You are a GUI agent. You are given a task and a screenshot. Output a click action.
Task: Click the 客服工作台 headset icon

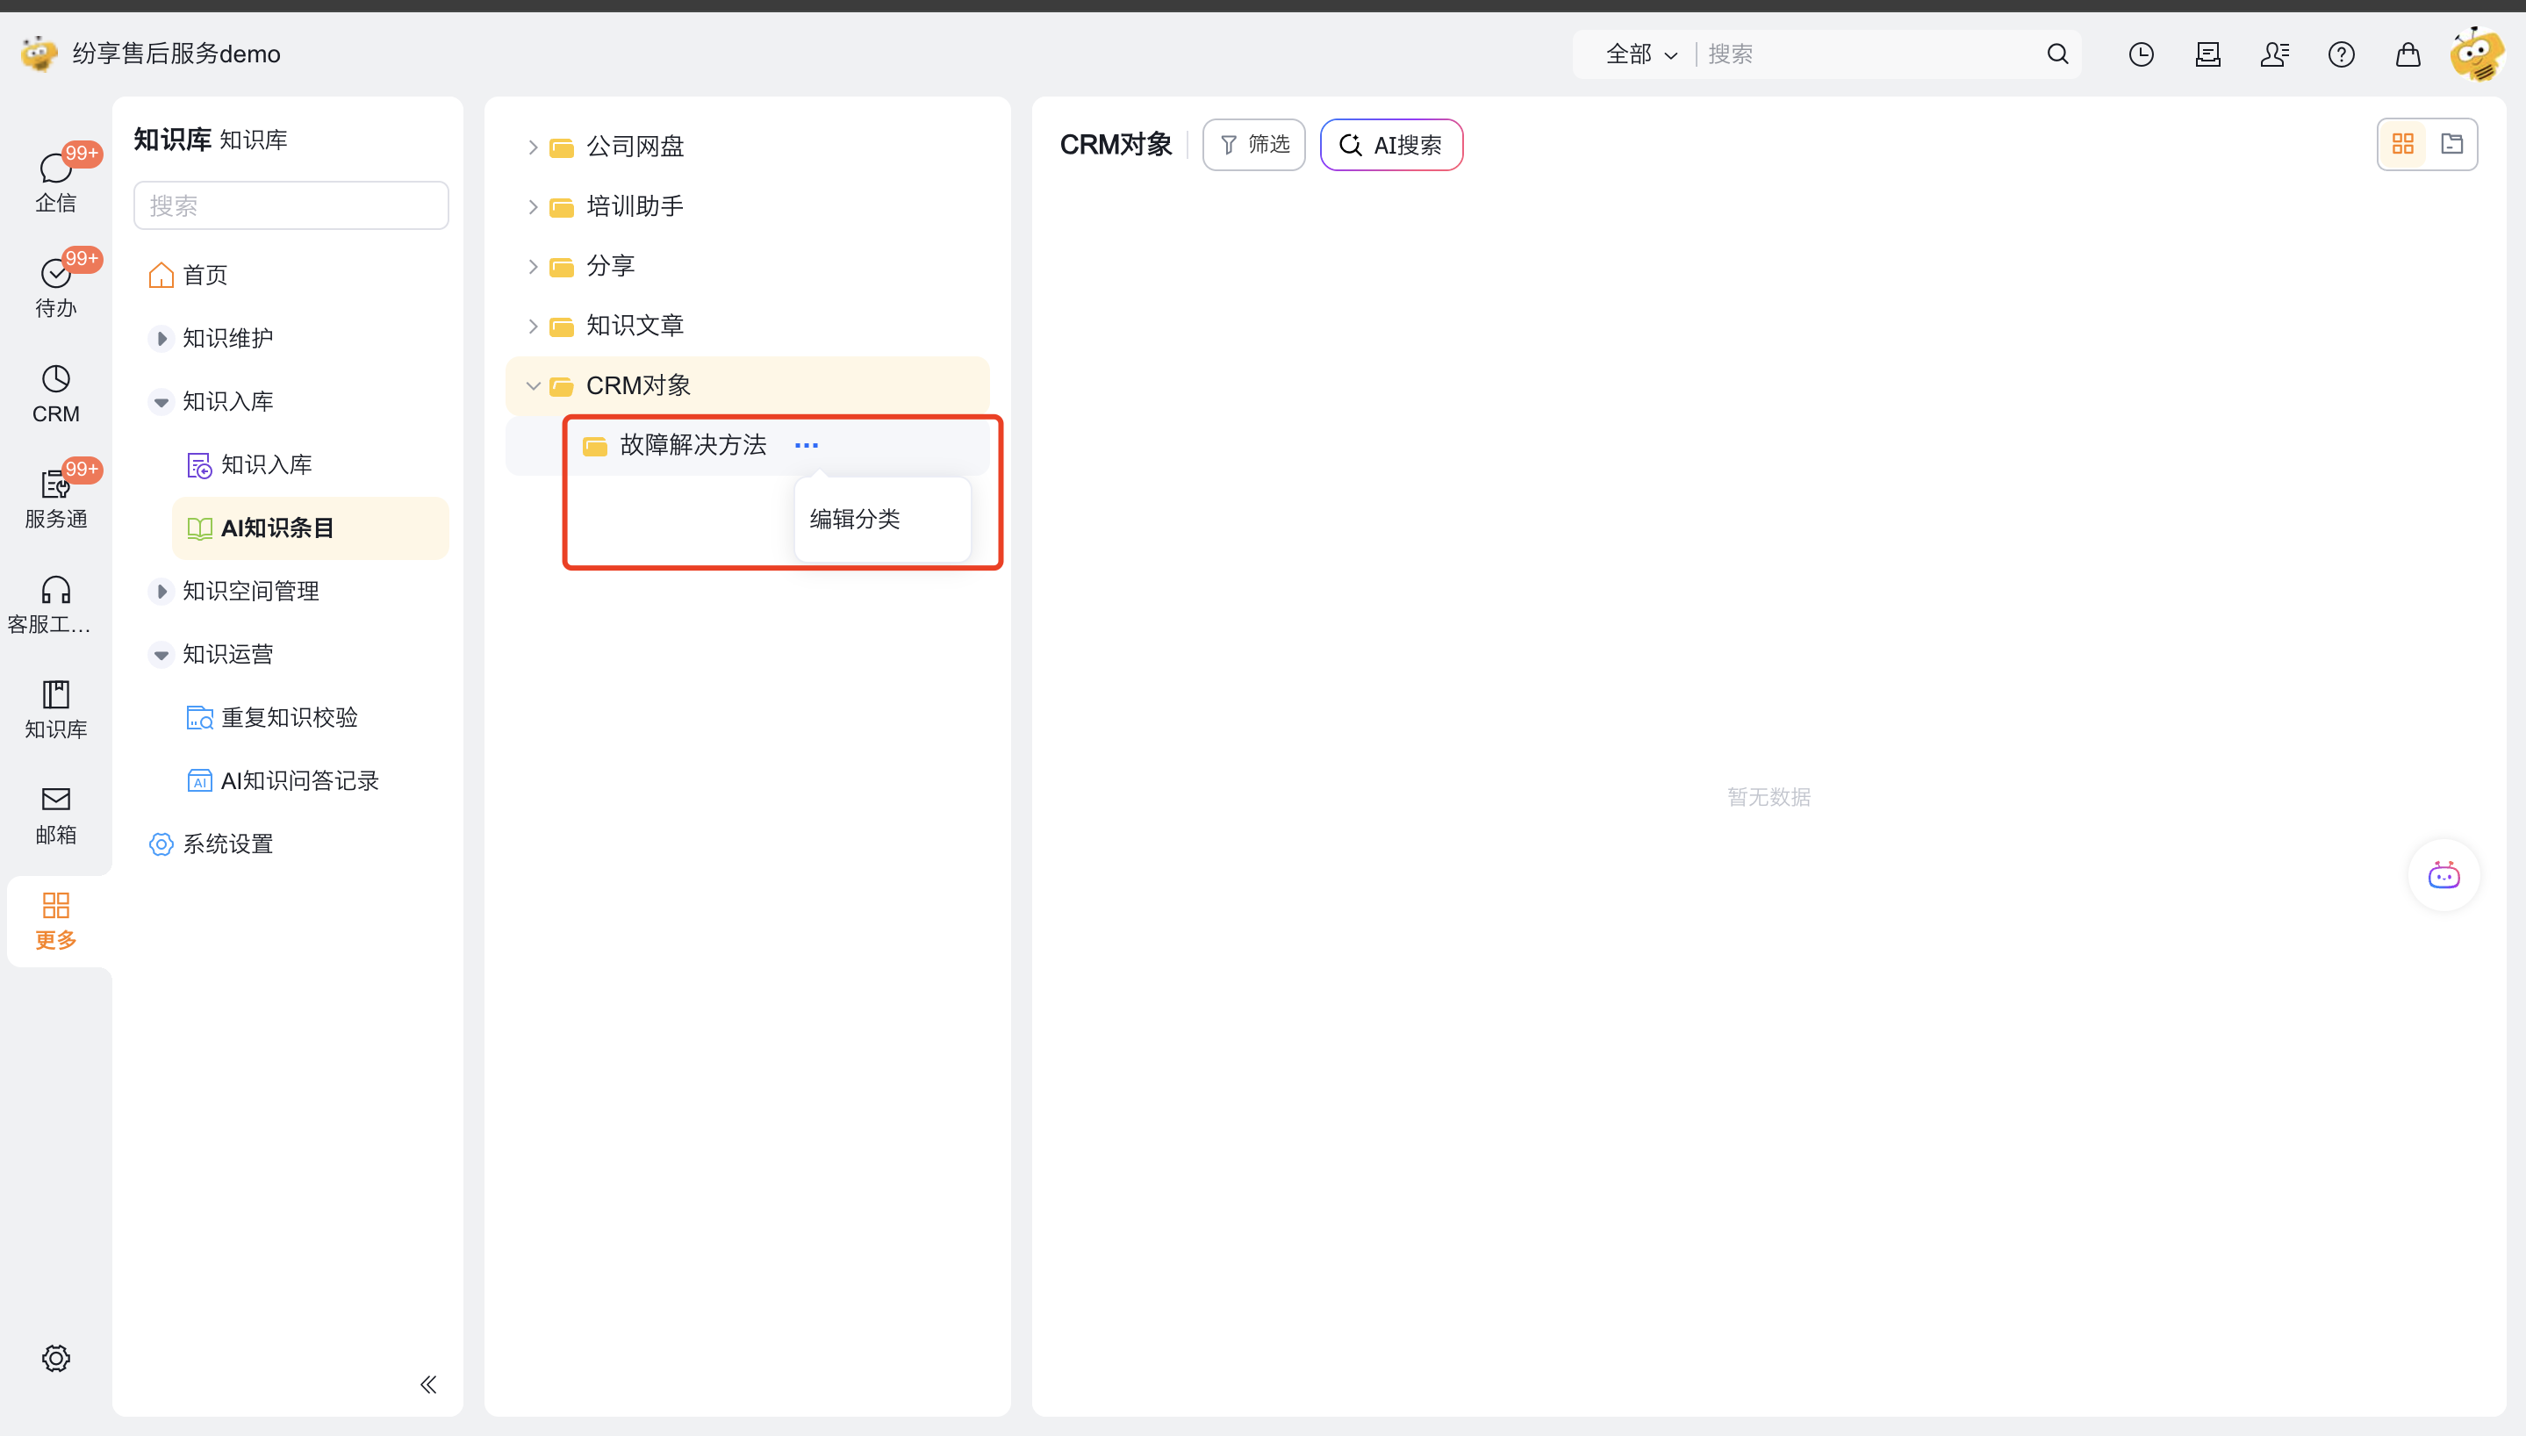click(x=55, y=601)
